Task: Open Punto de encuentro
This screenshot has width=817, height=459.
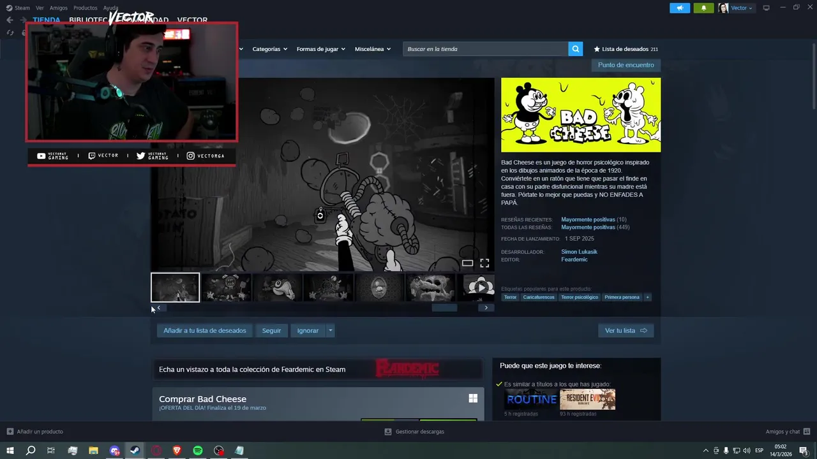Action: click(x=626, y=65)
